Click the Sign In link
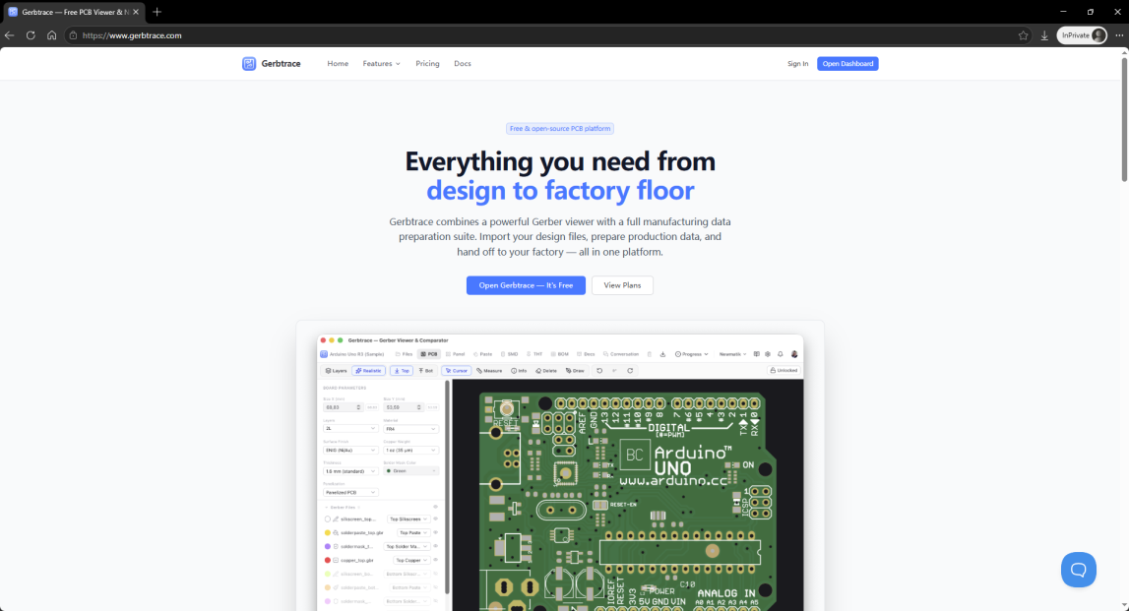 [x=798, y=63]
